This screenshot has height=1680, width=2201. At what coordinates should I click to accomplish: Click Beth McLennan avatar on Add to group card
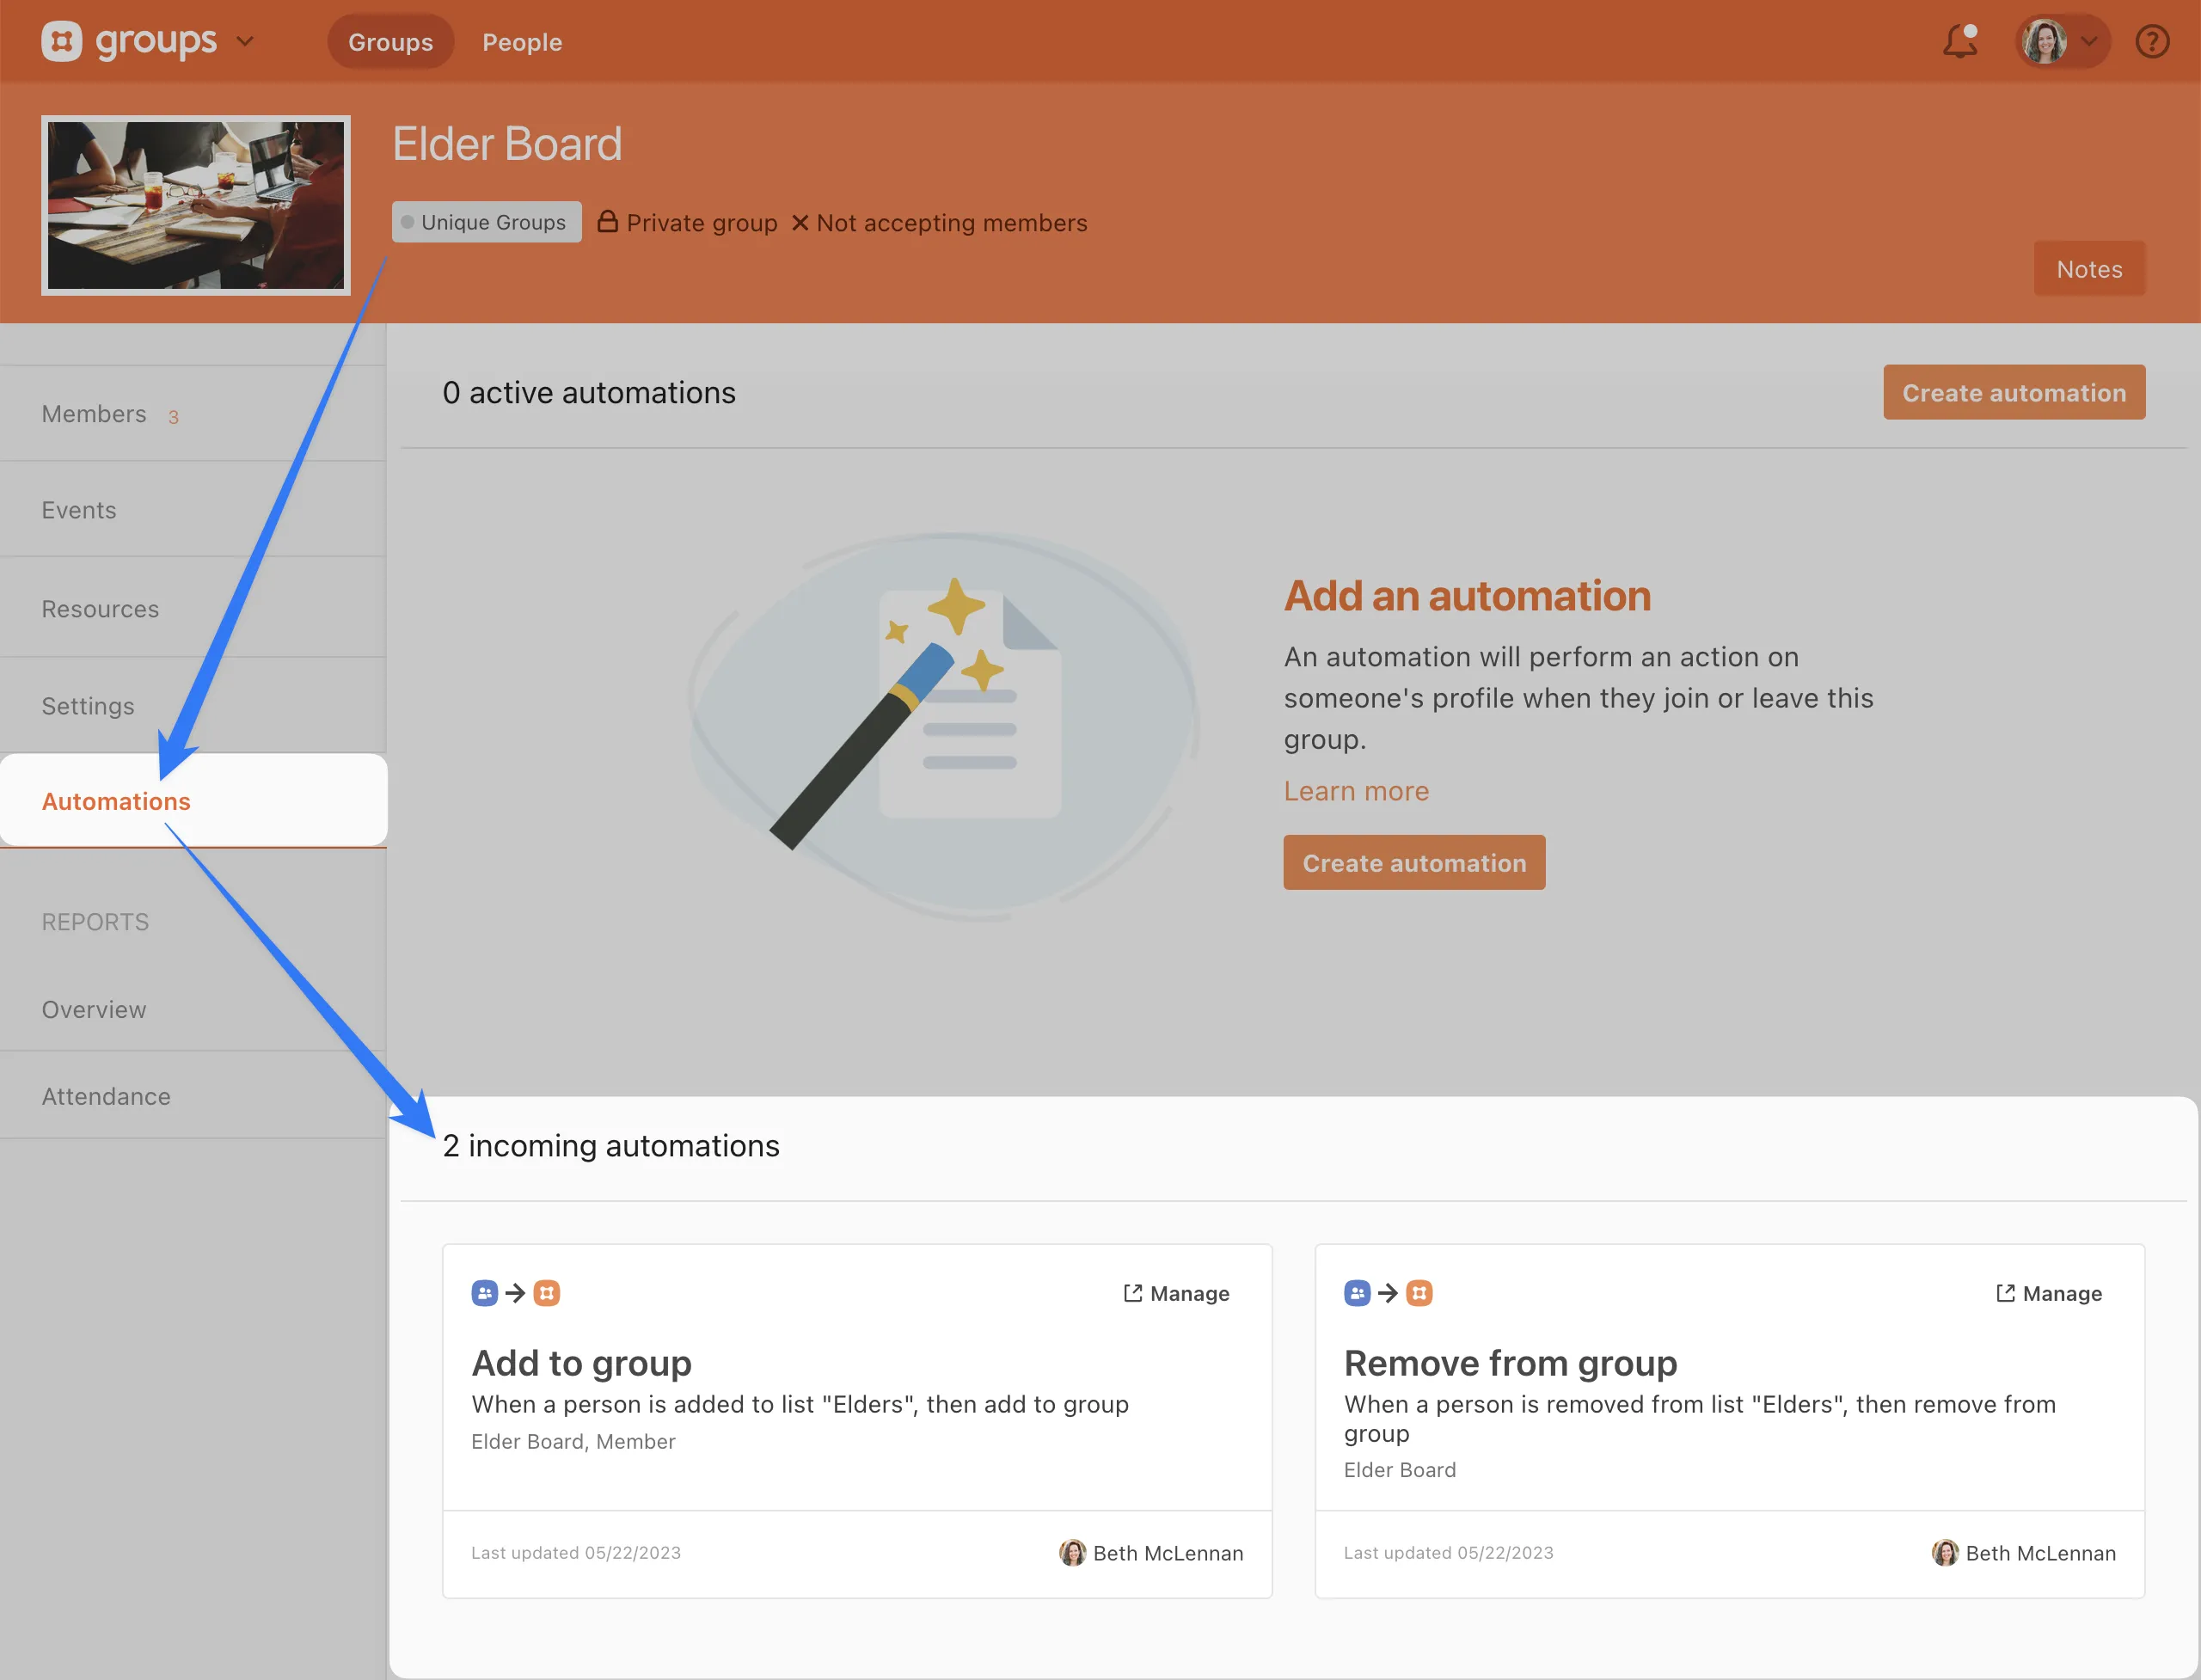coord(1072,1552)
